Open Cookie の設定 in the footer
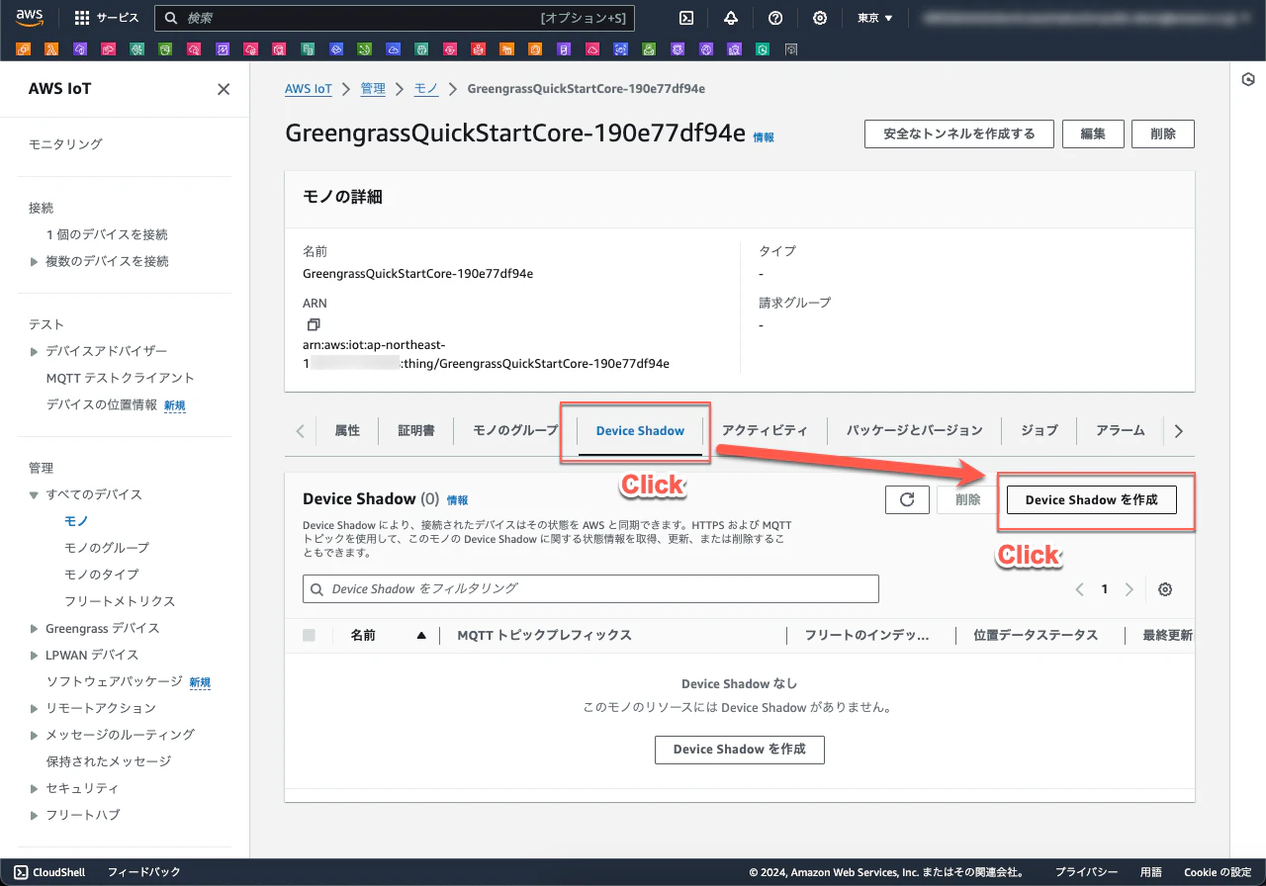Image resolution: width=1266 pixels, height=886 pixels. click(x=1218, y=872)
